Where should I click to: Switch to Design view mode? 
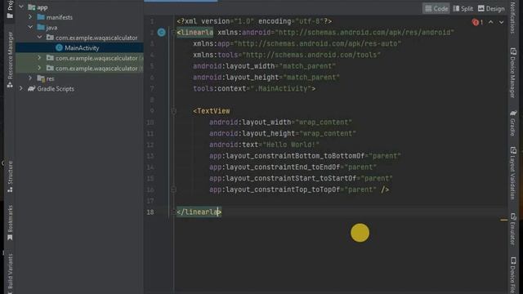(x=491, y=9)
